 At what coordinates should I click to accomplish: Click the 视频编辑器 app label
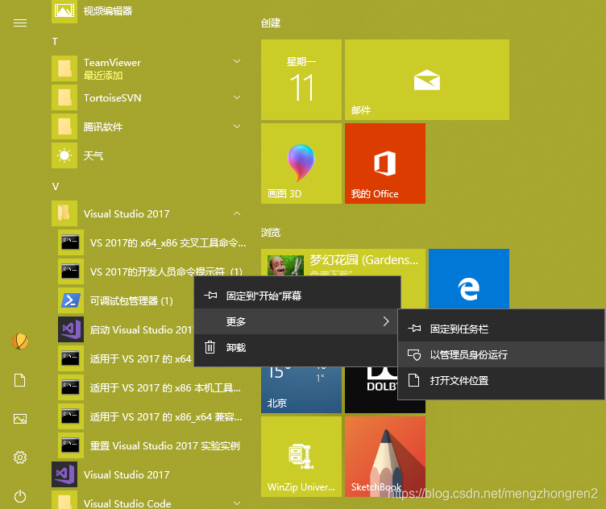tap(108, 10)
